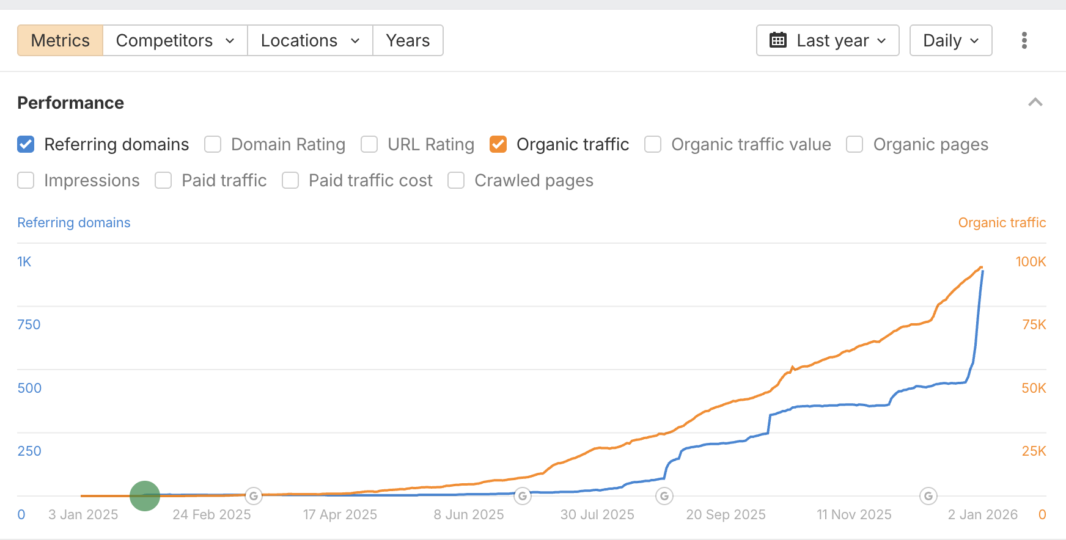Open the calendar icon in date selector
Viewport: 1066px width, 540px height.
click(x=777, y=40)
